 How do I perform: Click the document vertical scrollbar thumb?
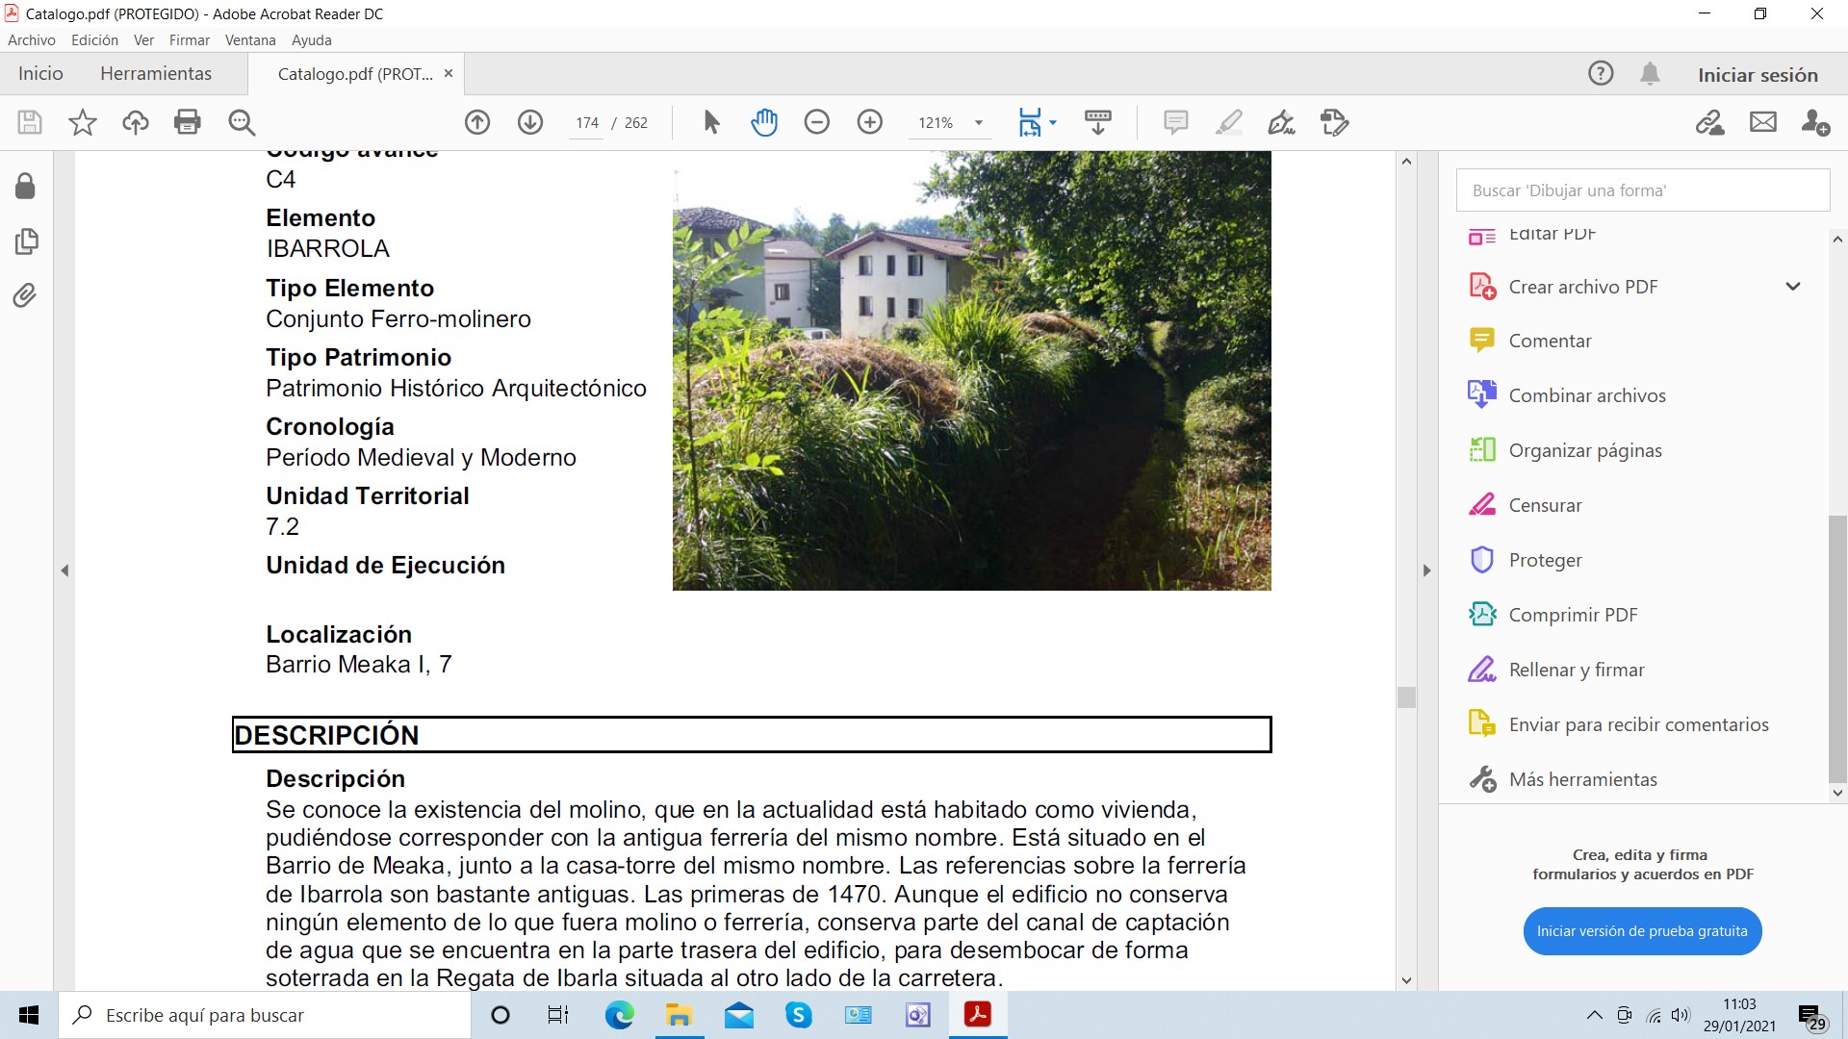1406,697
